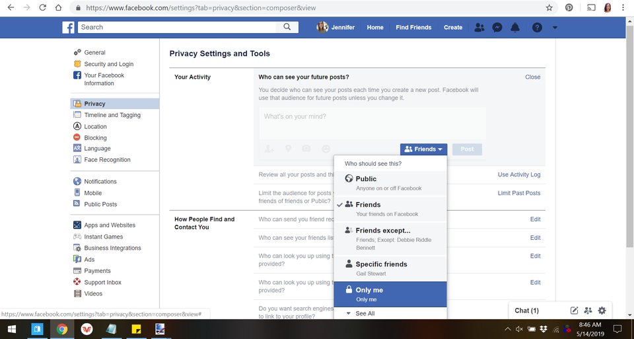Edit who can send friend requests
This screenshot has height=339, width=634.
click(536, 219)
